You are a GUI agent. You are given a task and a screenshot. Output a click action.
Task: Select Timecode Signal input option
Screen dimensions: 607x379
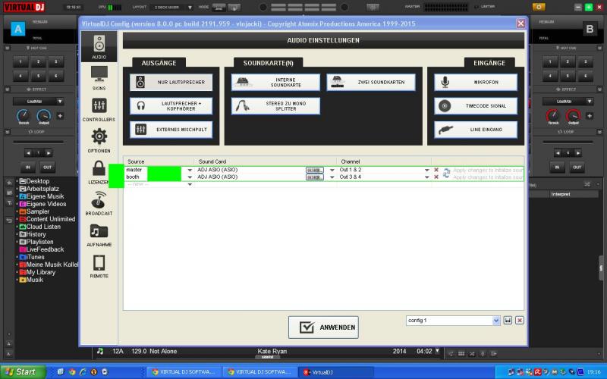(x=476, y=106)
